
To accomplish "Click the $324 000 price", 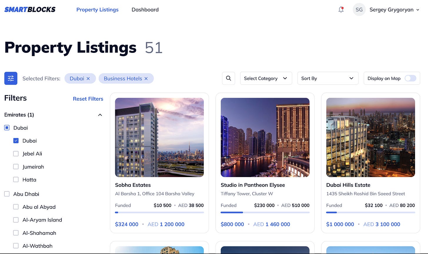I will point(126,224).
